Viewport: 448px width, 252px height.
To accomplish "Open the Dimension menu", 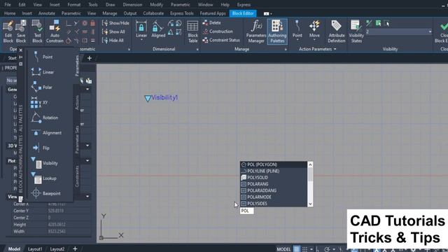I will 132,5.
